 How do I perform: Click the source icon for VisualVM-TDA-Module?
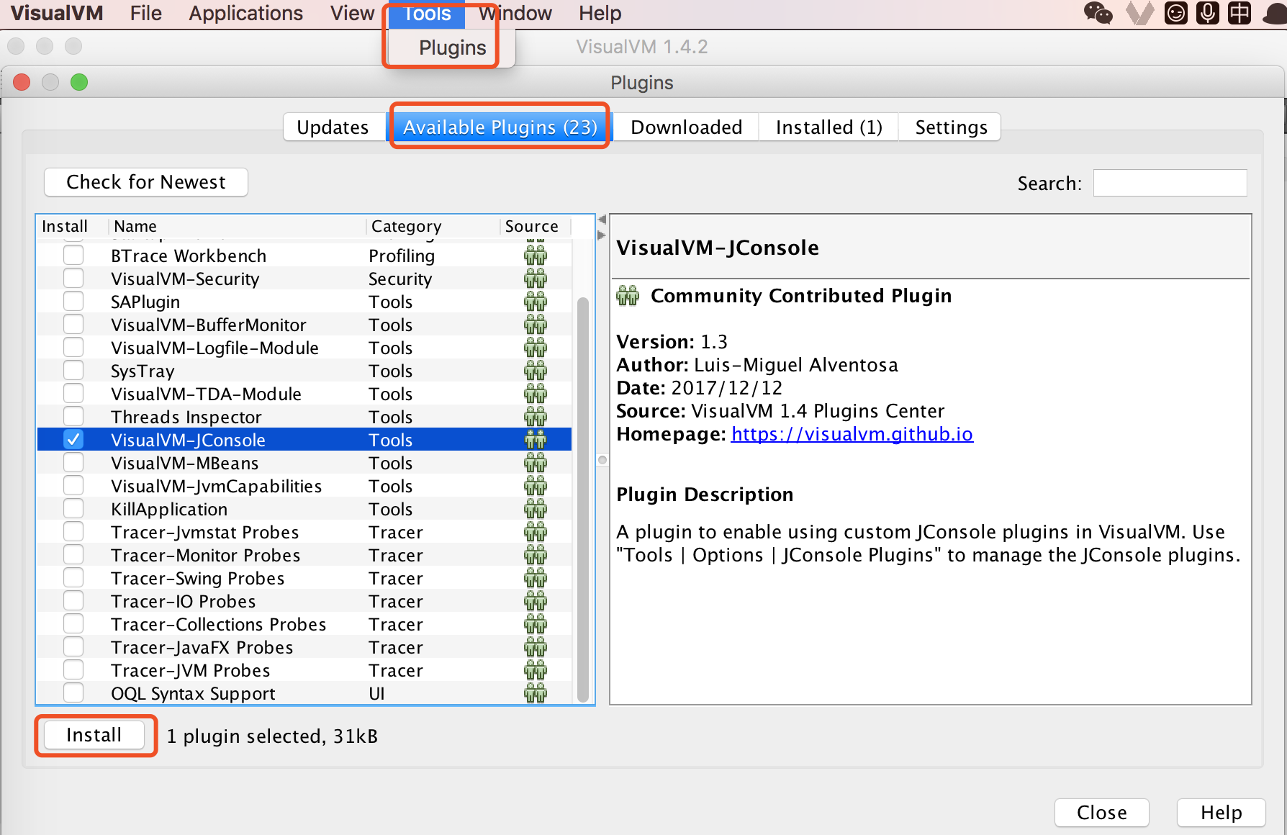[535, 394]
